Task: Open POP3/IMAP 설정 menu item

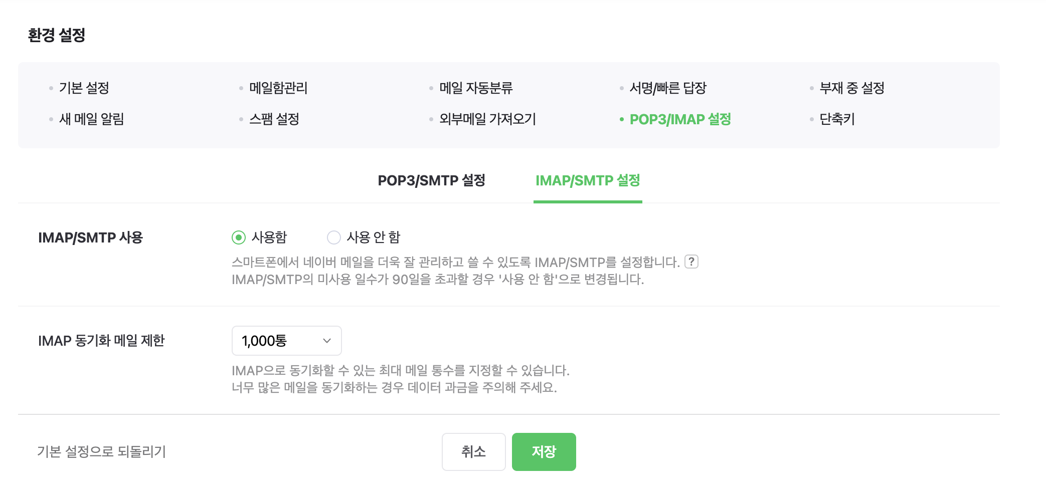Action: point(680,119)
